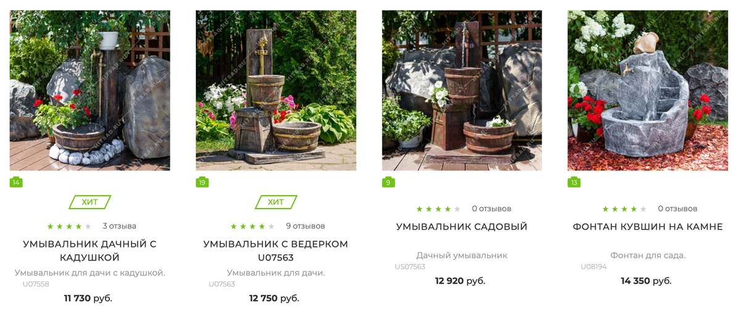
Task: Open the 9 отзывов reviews link
Action: 305,226
